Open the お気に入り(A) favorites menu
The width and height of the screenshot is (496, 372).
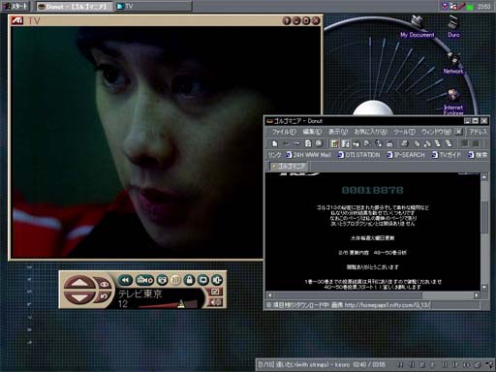[x=370, y=132]
